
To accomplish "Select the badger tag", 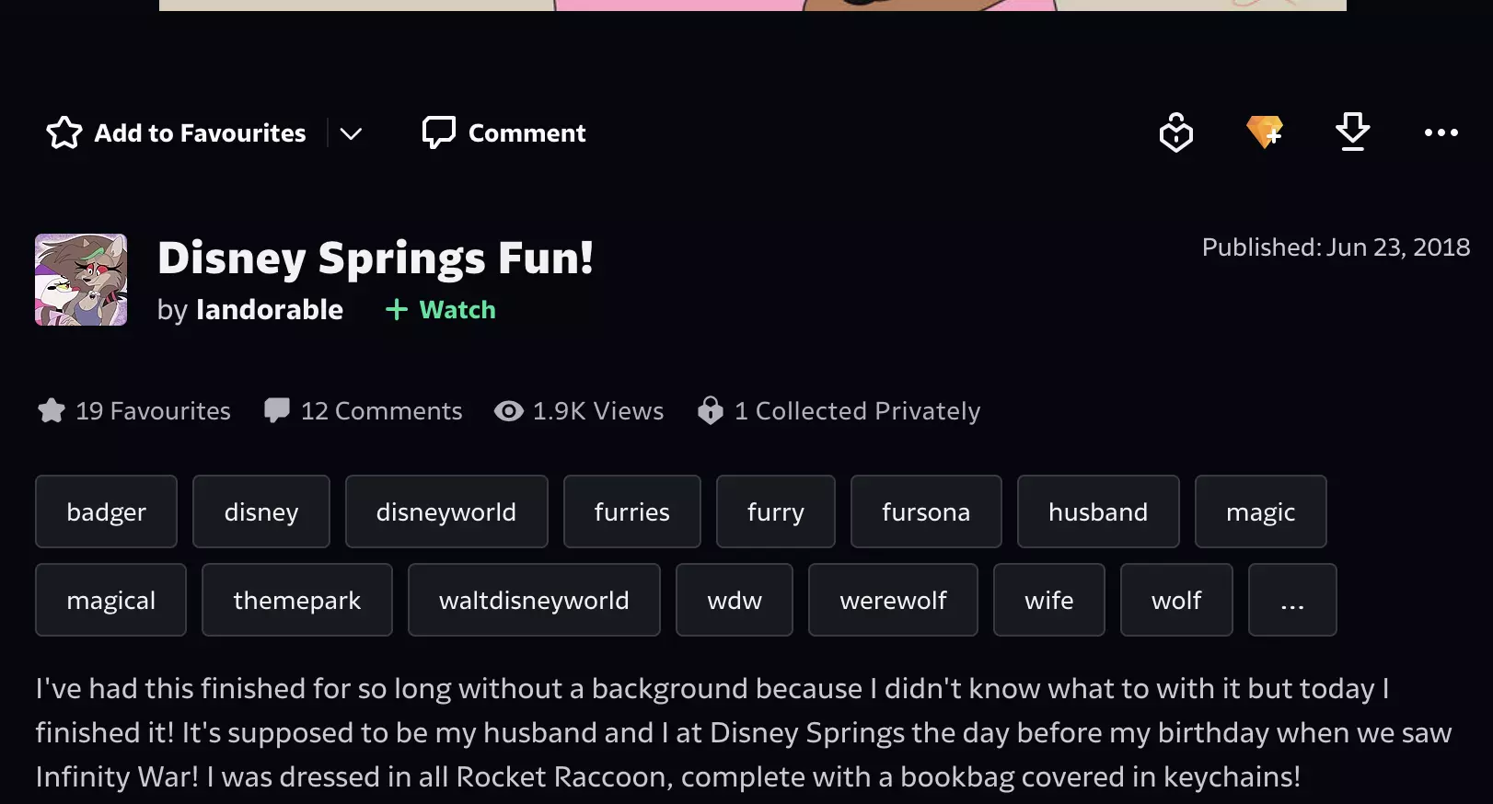I will [x=106, y=511].
